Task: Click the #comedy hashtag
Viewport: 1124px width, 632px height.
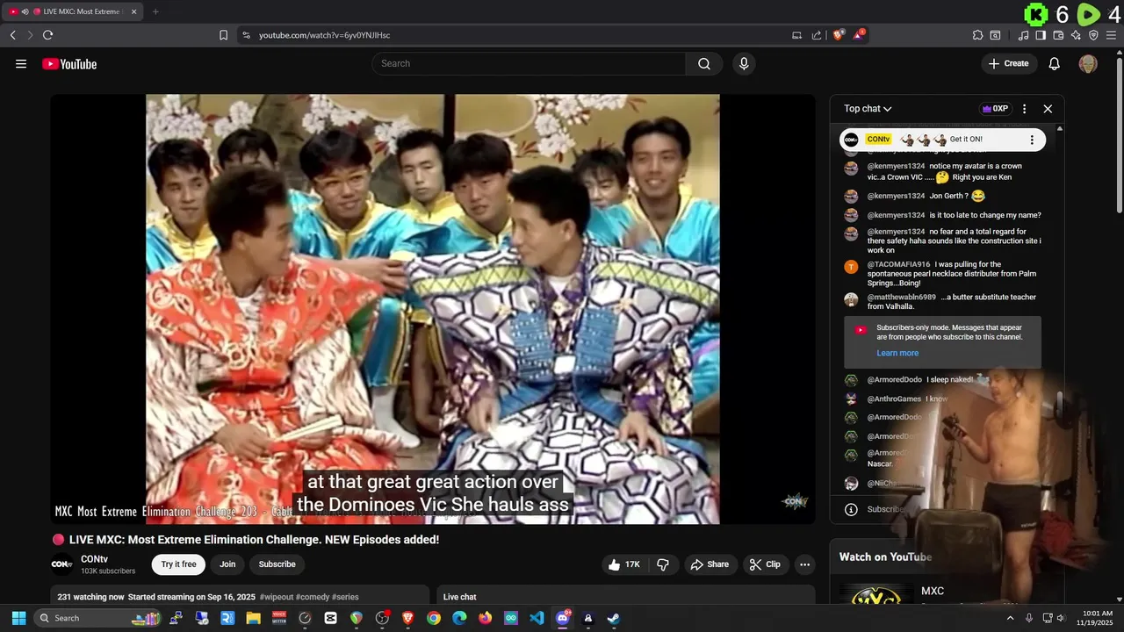Action: coord(312,597)
